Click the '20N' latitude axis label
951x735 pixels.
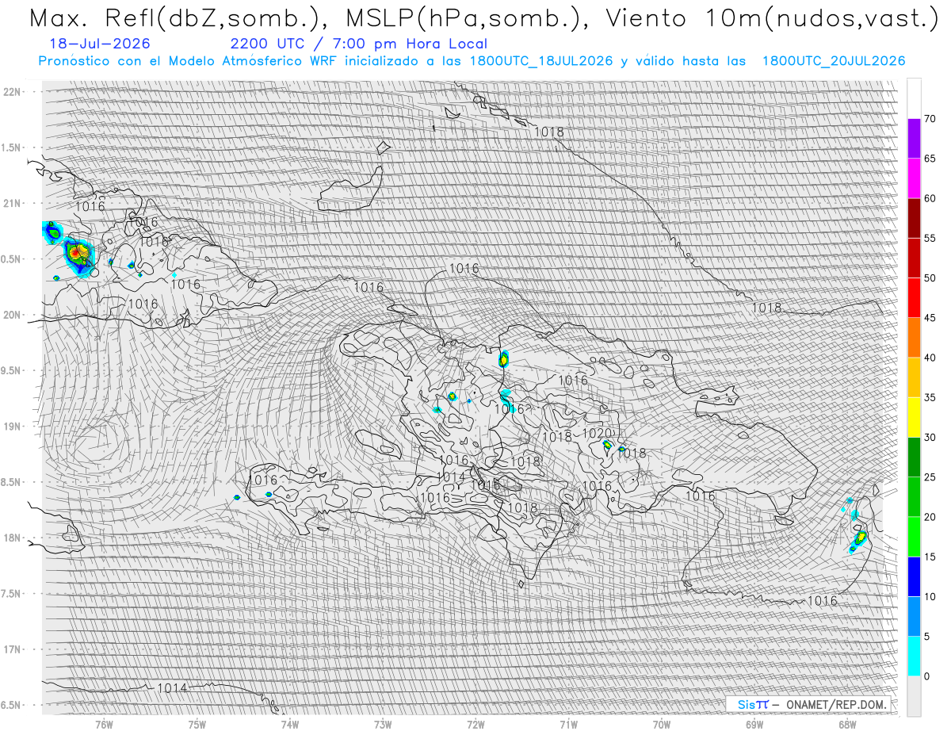(x=13, y=315)
